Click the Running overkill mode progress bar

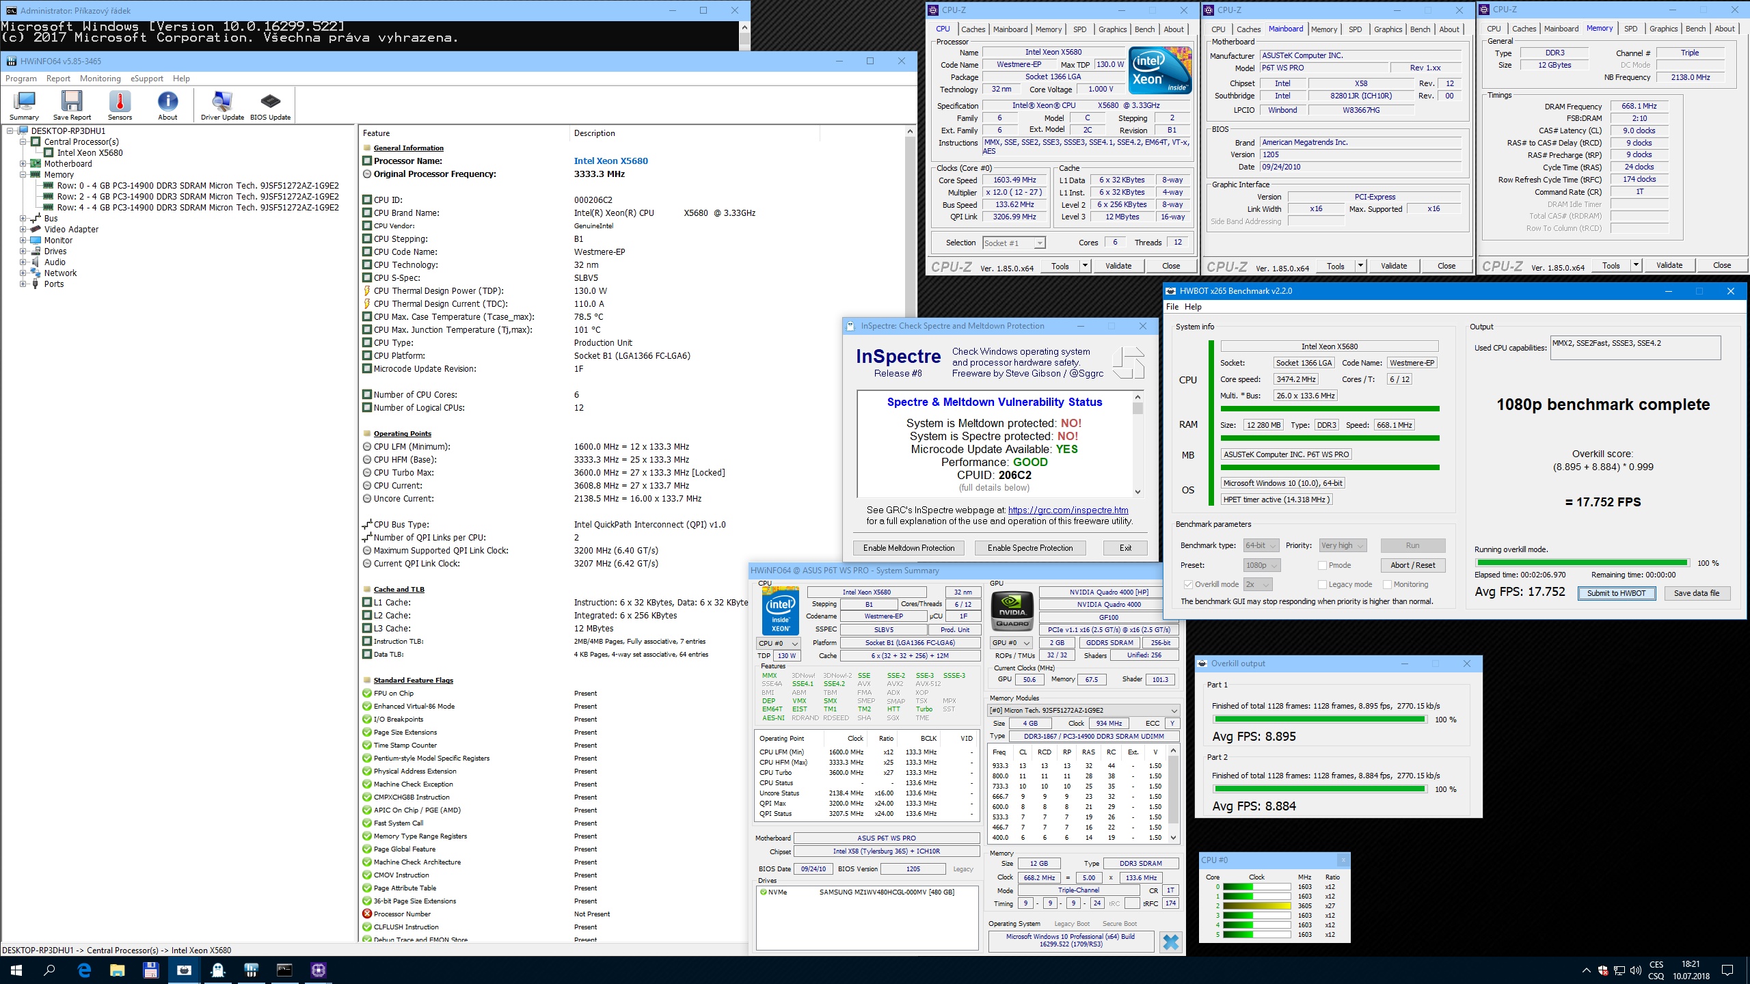tap(1582, 563)
